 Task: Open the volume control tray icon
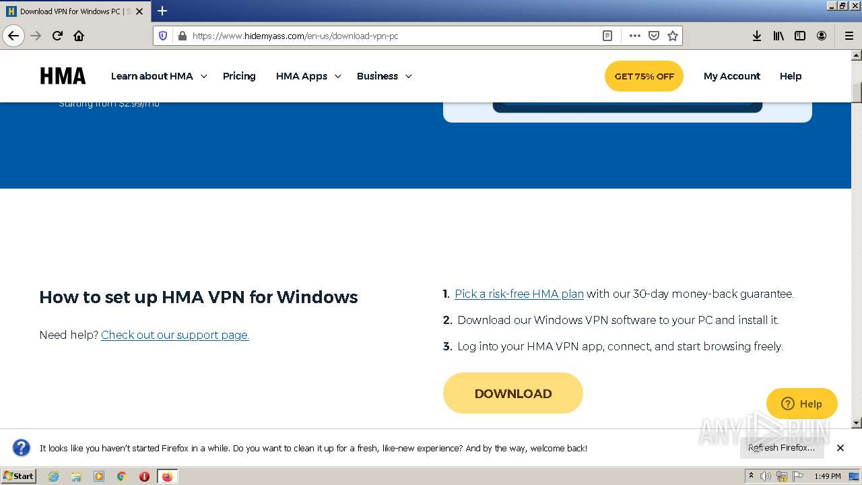[x=766, y=476]
